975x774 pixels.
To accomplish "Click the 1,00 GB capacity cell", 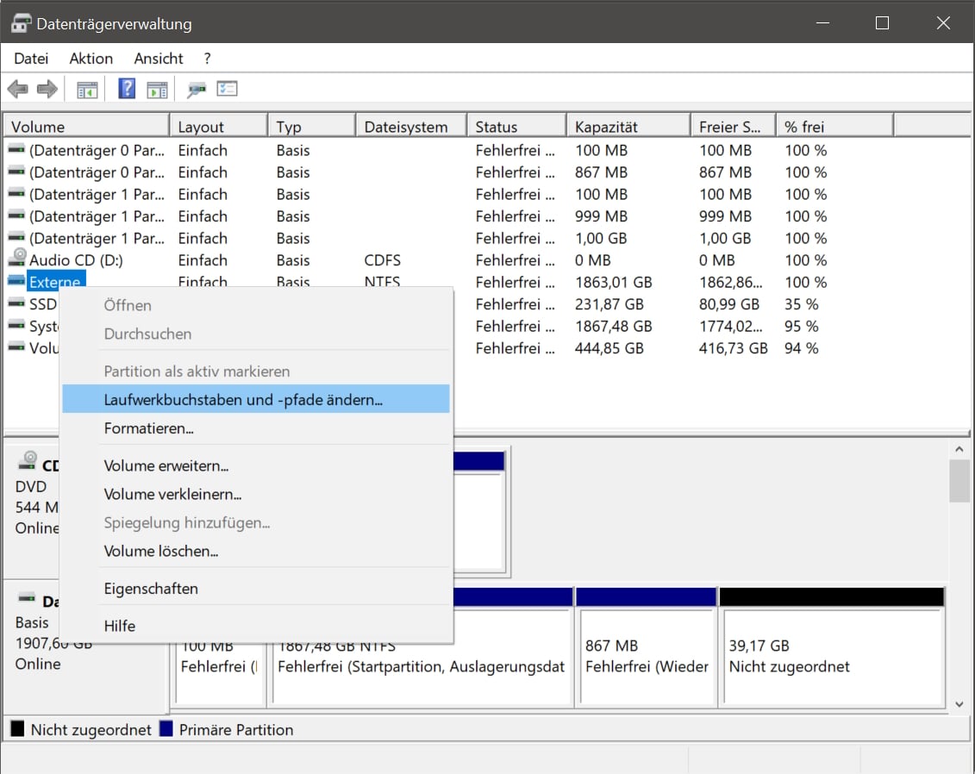I will (x=601, y=238).
